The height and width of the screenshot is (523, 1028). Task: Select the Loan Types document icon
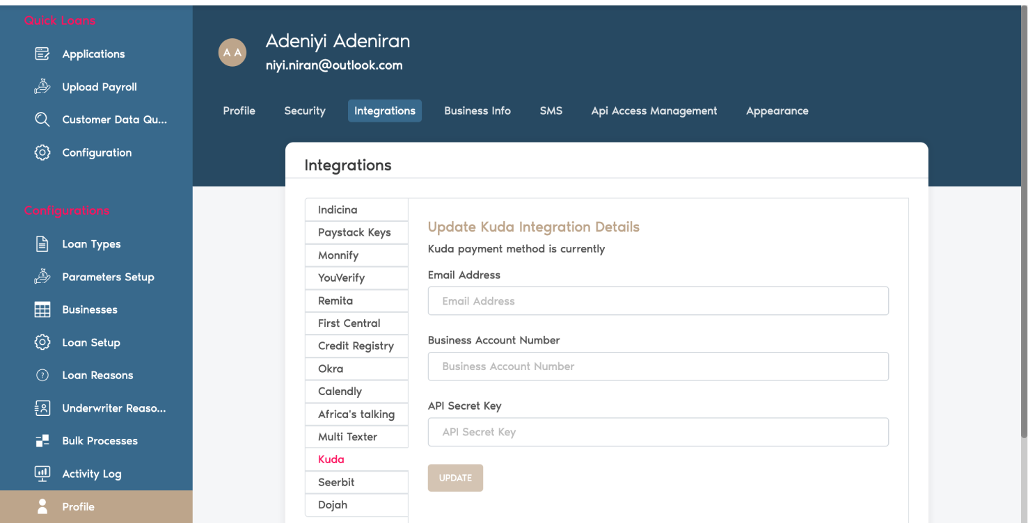pos(42,243)
